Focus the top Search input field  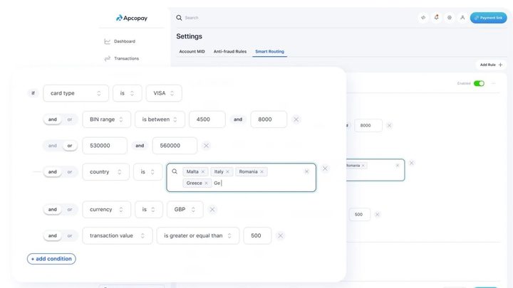(192, 18)
